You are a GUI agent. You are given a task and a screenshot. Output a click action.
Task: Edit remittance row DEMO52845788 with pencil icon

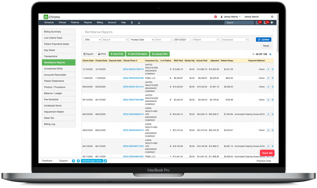(268, 78)
